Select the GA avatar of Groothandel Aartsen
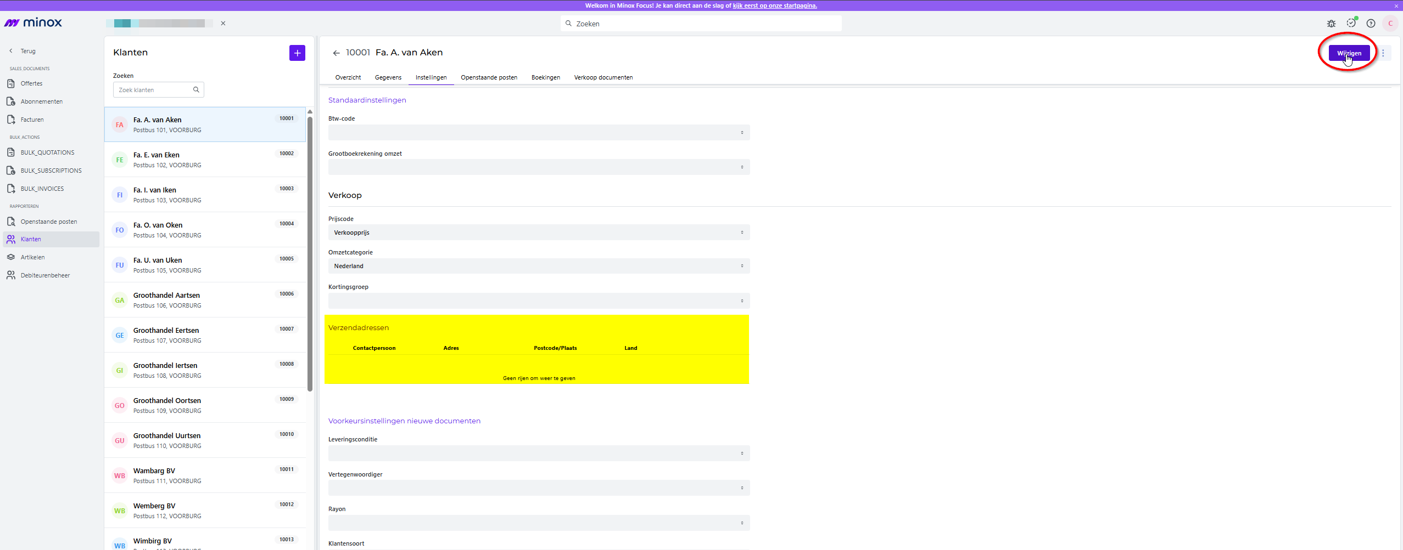The height and width of the screenshot is (550, 1403). tap(120, 300)
